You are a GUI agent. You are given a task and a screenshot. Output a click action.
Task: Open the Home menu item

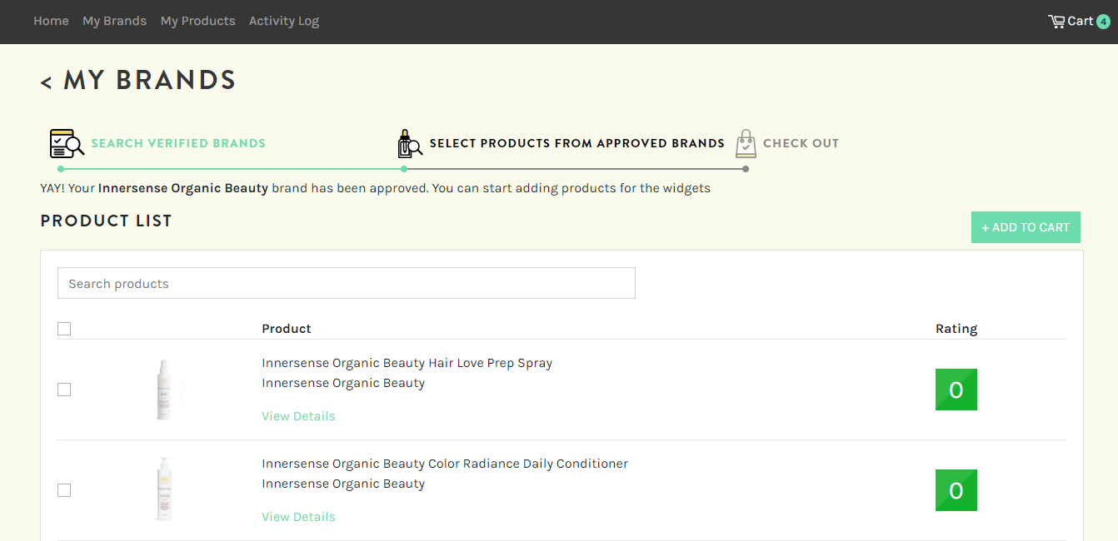pos(51,21)
